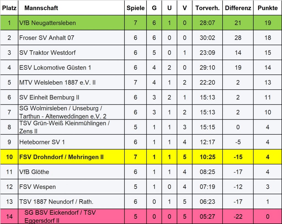The image size is (282, 224).
Task: Select the Platz header cell
Action: (9, 8)
